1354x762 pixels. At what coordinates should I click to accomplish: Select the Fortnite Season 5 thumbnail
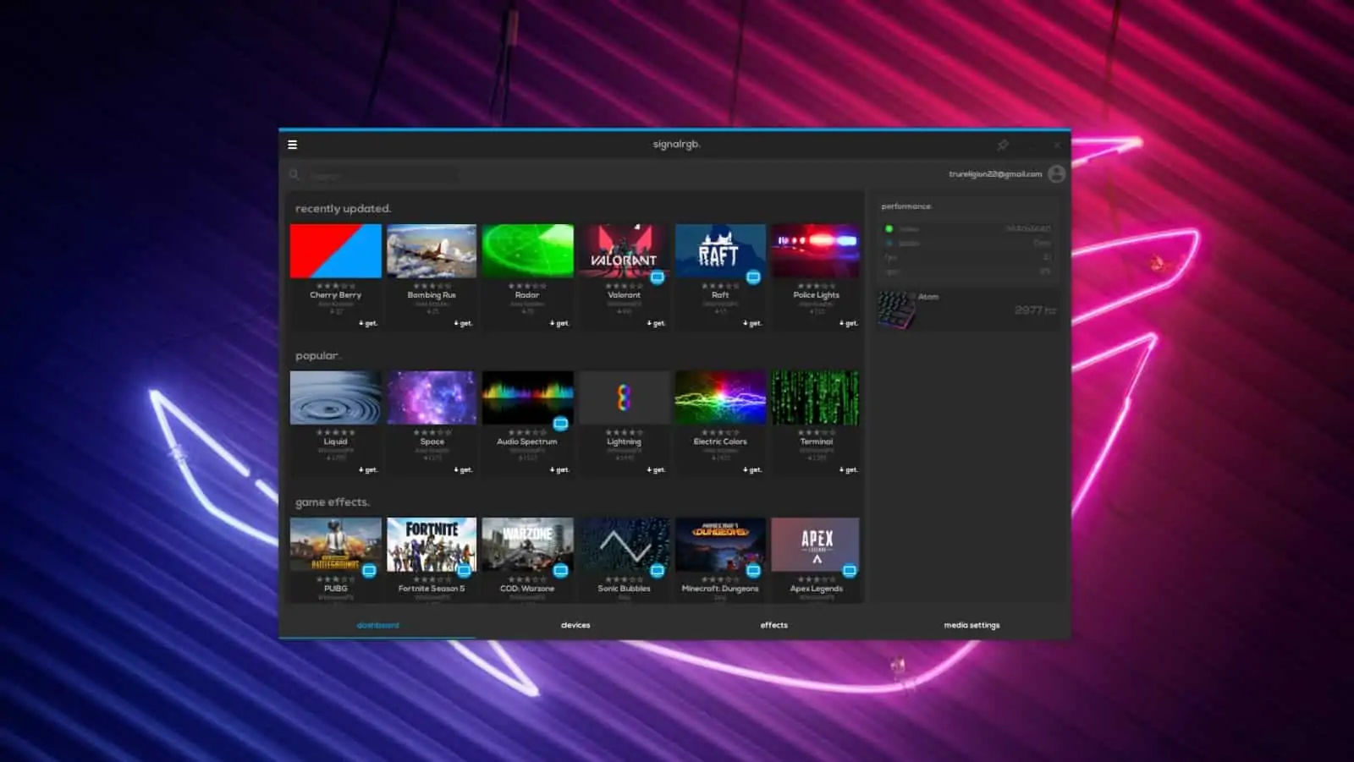pos(432,544)
